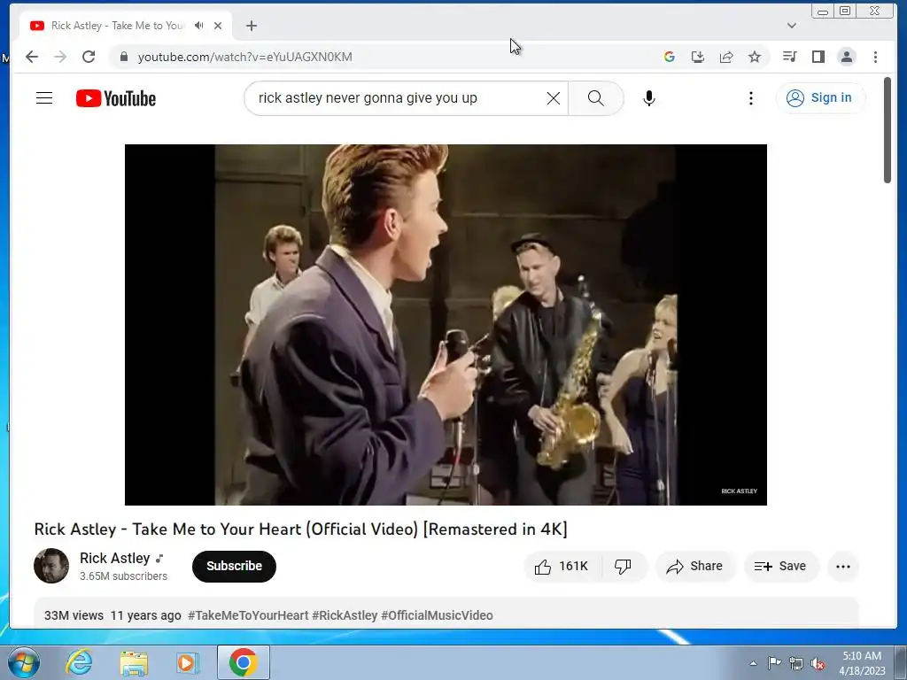Share this page icon in address bar
The image size is (907, 680).
pos(726,57)
